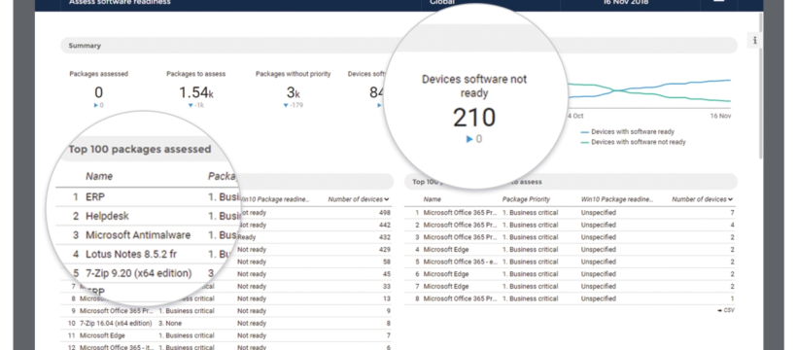The width and height of the screenshot is (797, 350).
Task: Click the vertical scrollbar on the dashboard
Action: click(760, 87)
